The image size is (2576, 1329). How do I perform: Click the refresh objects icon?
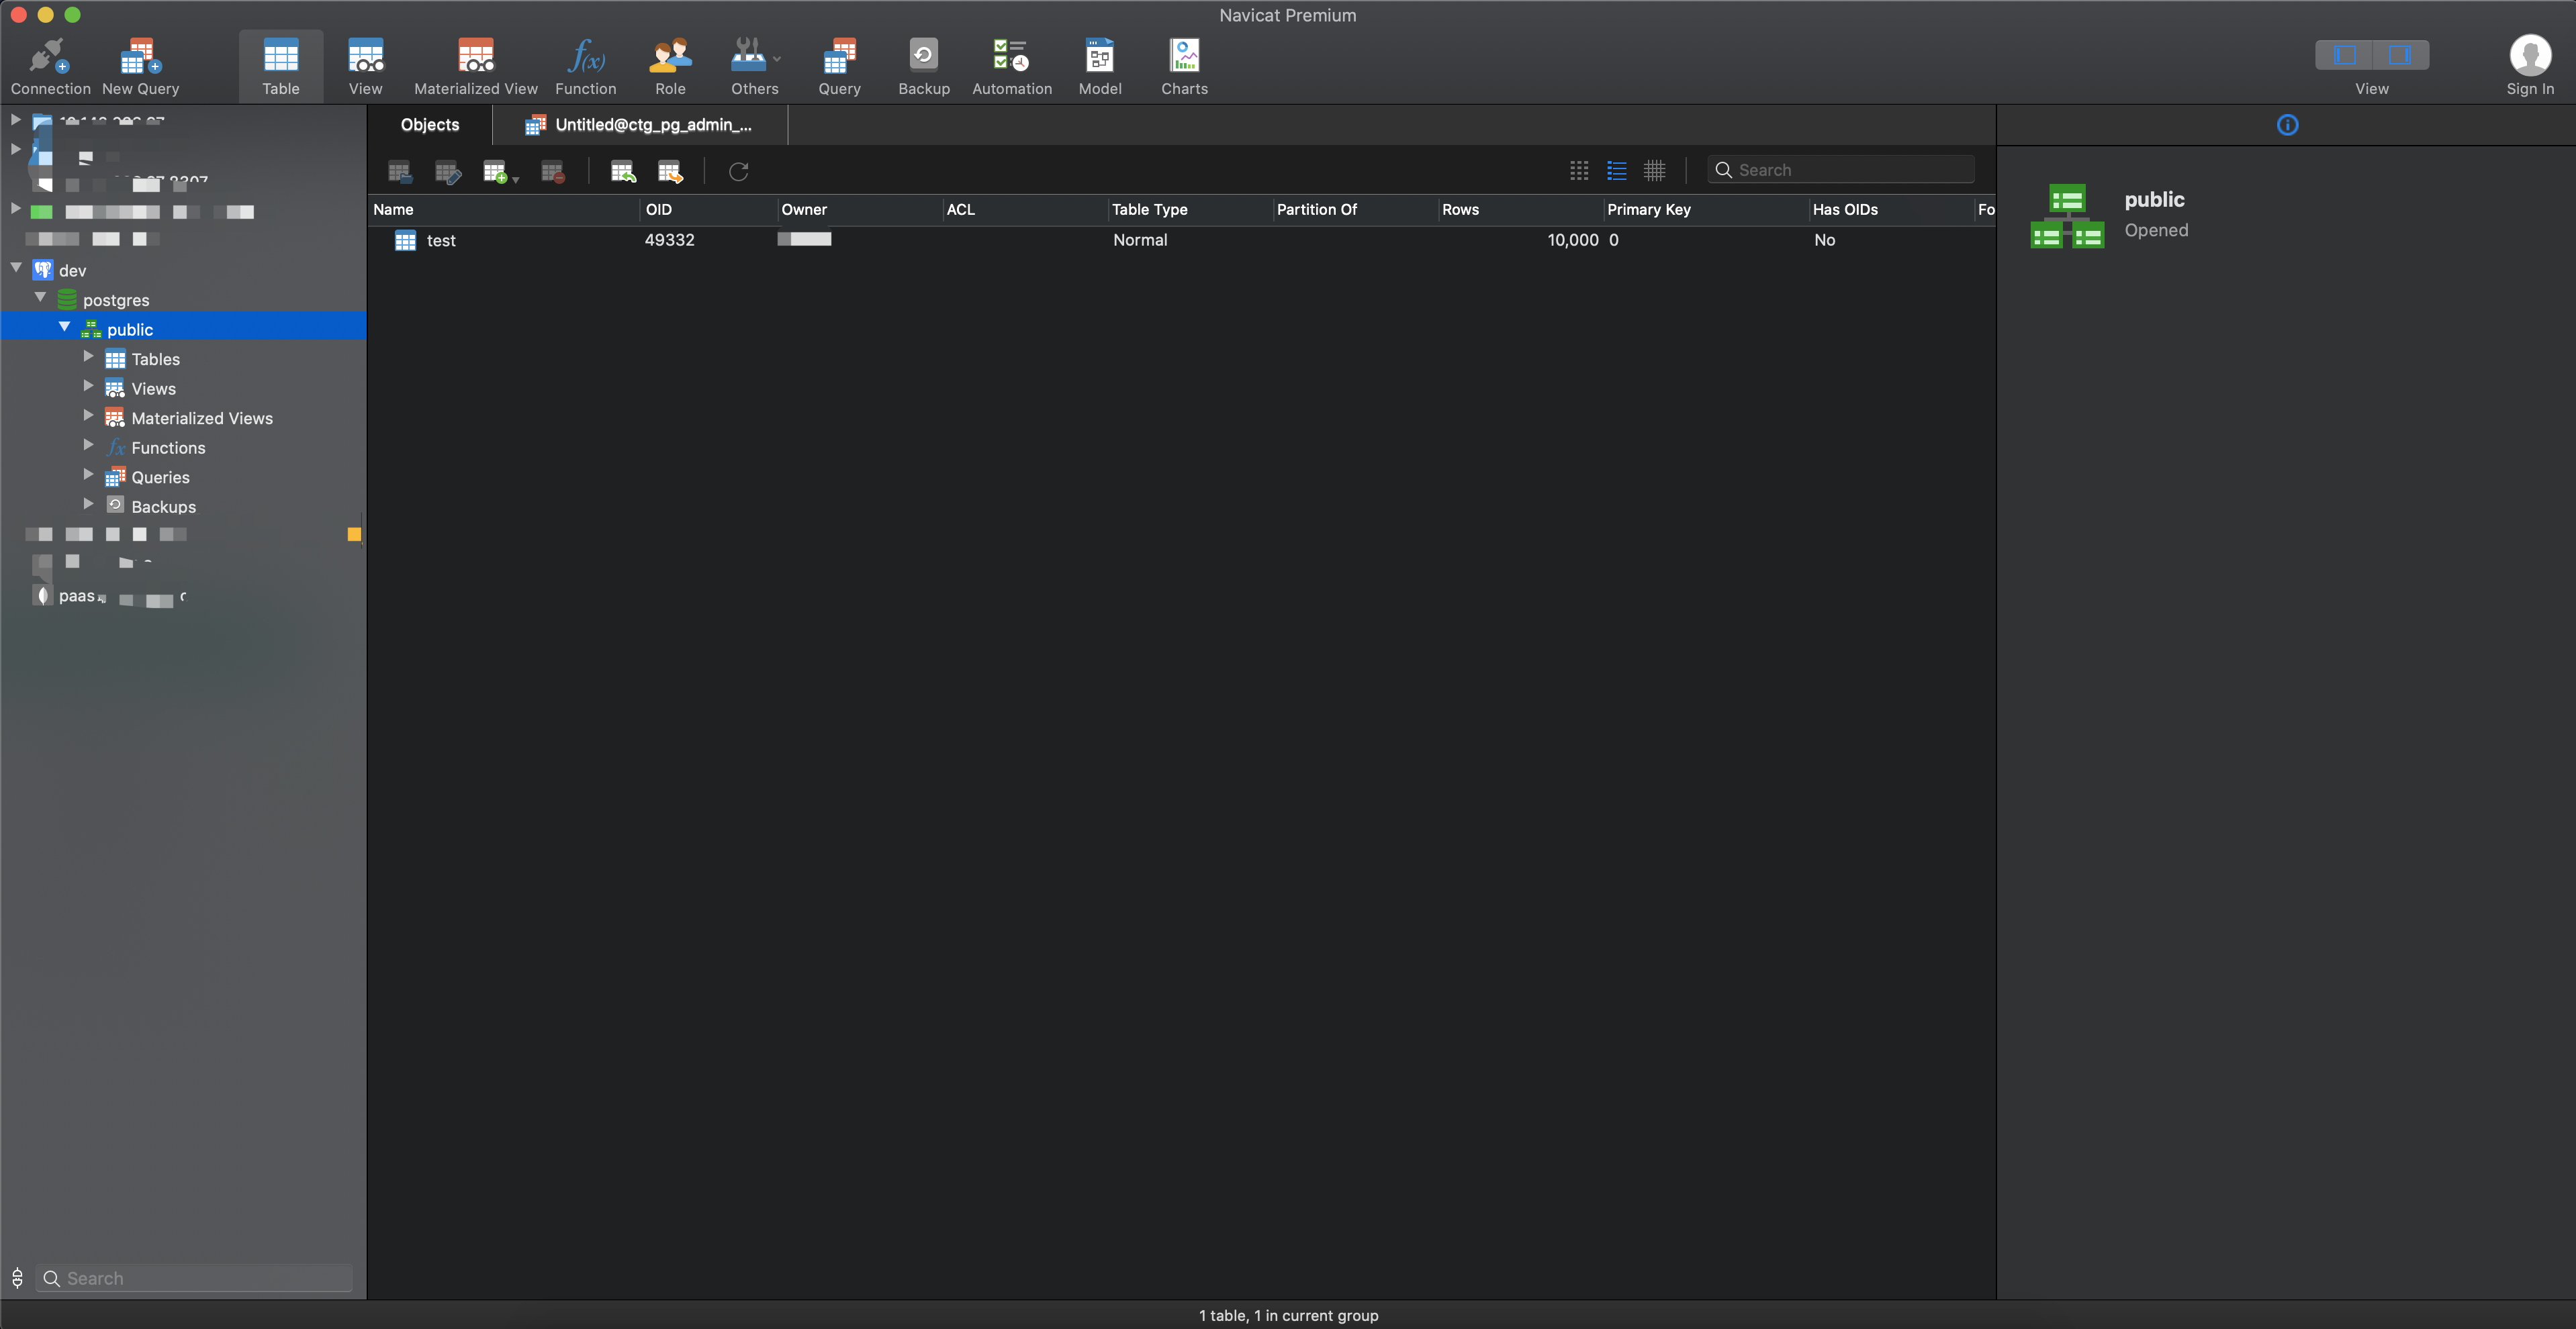pyautogui.click(x=739, y=172)
